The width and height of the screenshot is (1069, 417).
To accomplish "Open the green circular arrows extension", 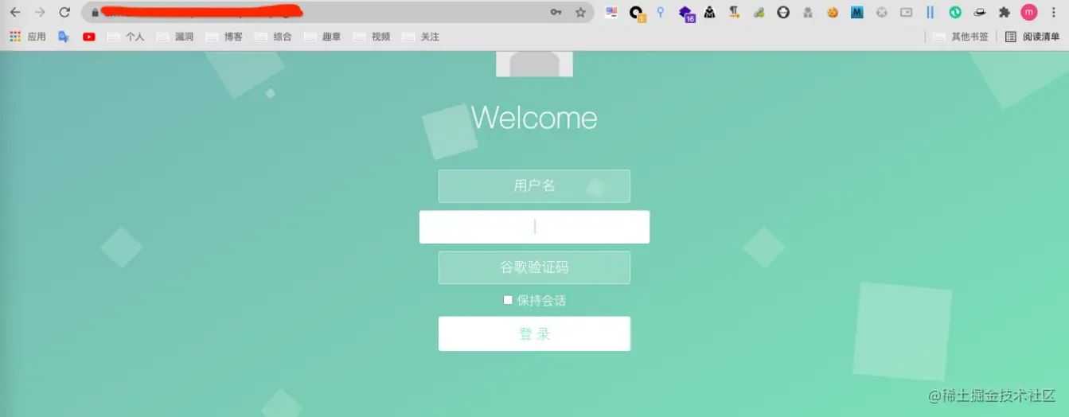I will pyautogui.click(x=955, y=13).
